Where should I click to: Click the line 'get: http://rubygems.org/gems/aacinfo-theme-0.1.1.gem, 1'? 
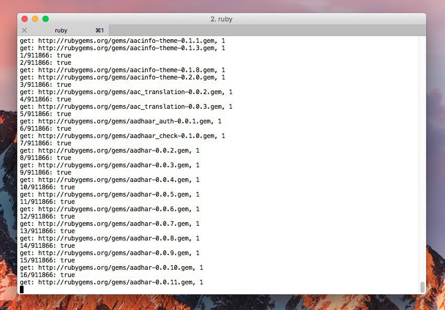123,41
